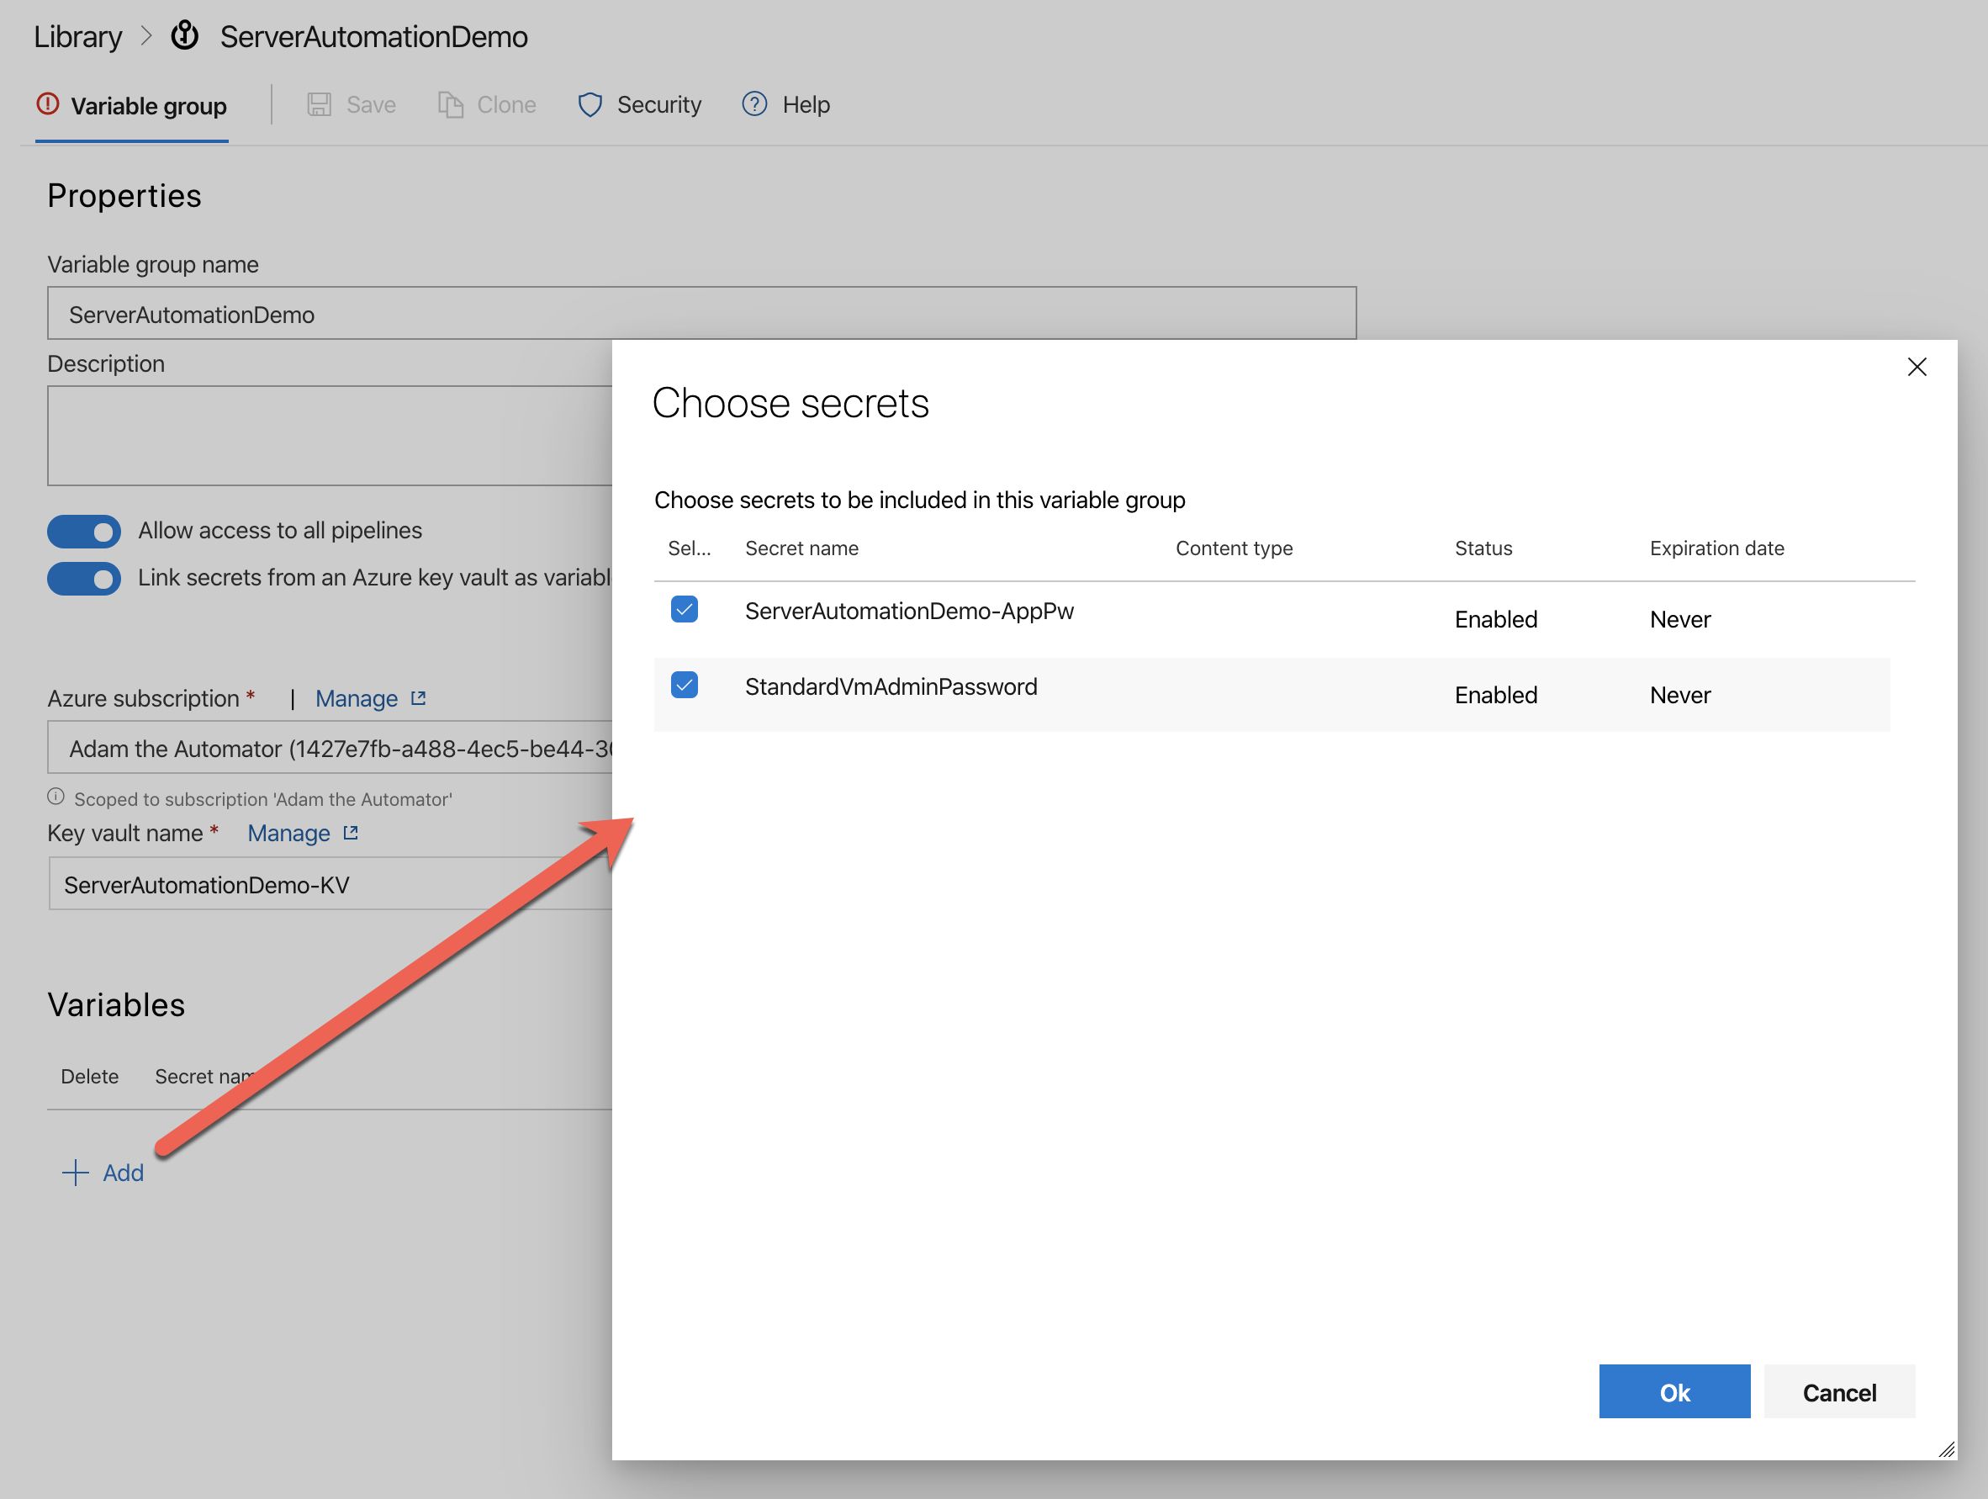
Task: Click the Help question mark icon
Action: pyautogui.click(x=754, y=104)
